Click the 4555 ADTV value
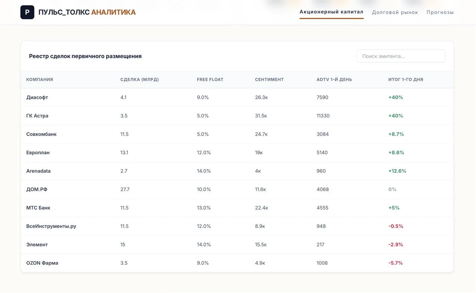476x293 pixels. pyautogui.click(x=322, y=208)
